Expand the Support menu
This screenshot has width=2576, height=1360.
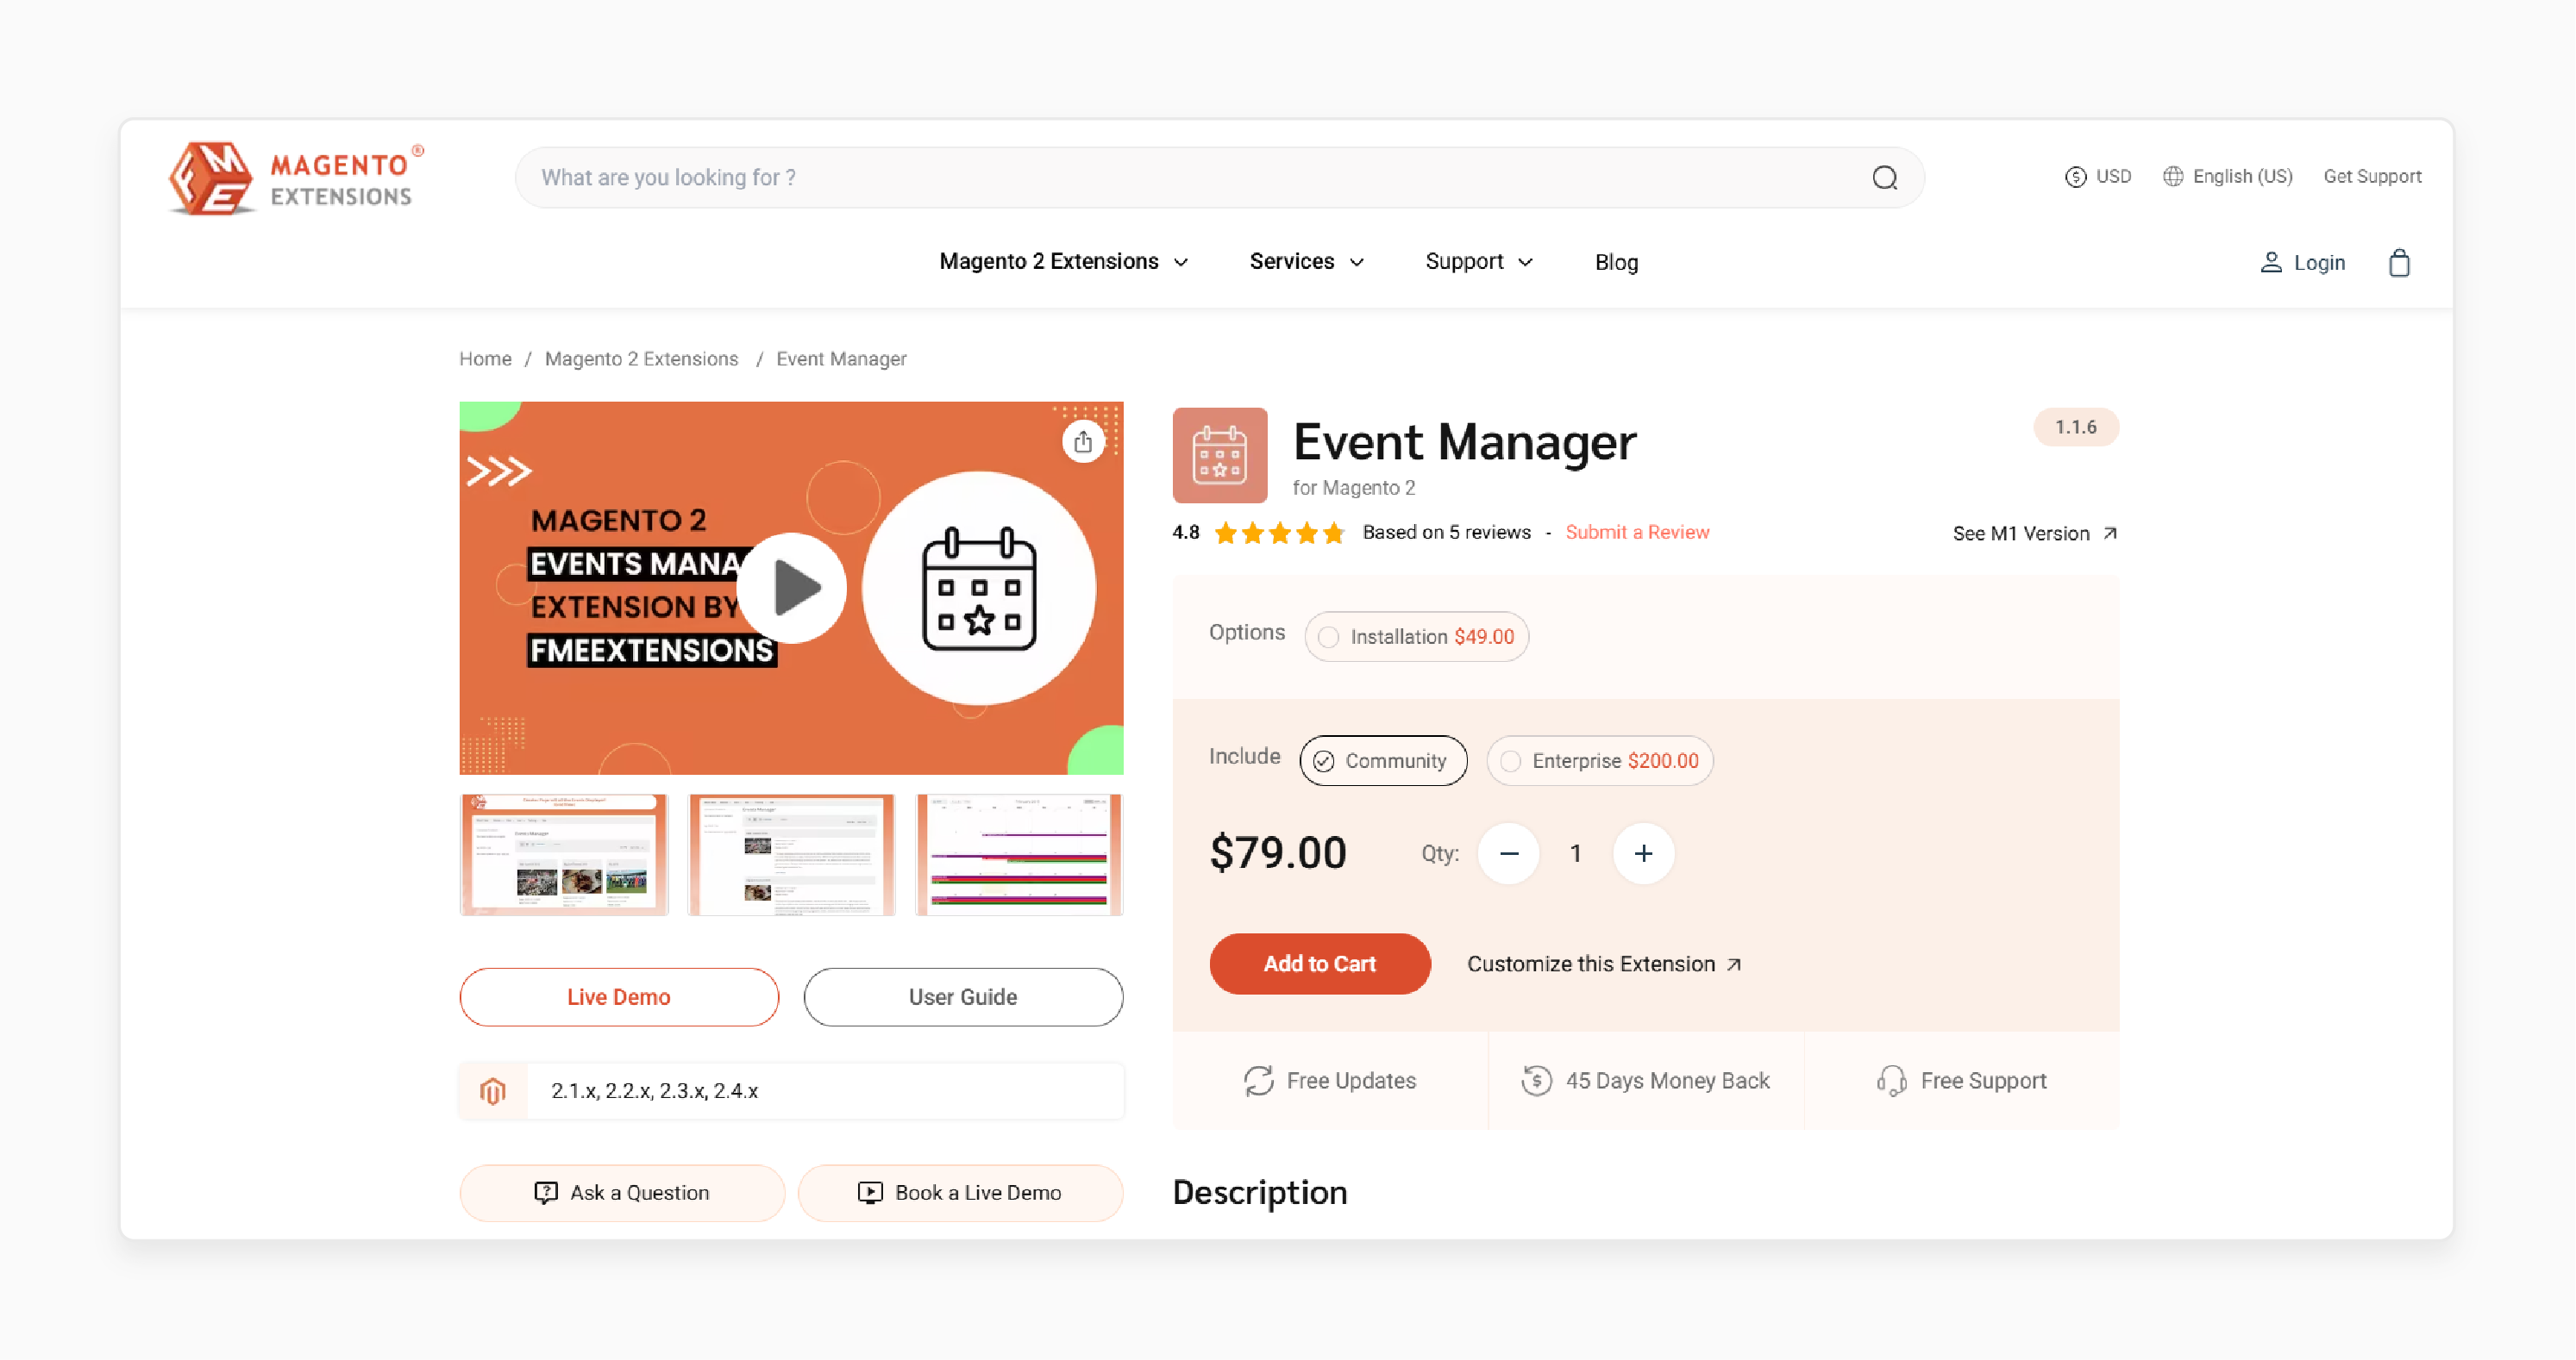pyautogui.click(x=1479, y=262)
